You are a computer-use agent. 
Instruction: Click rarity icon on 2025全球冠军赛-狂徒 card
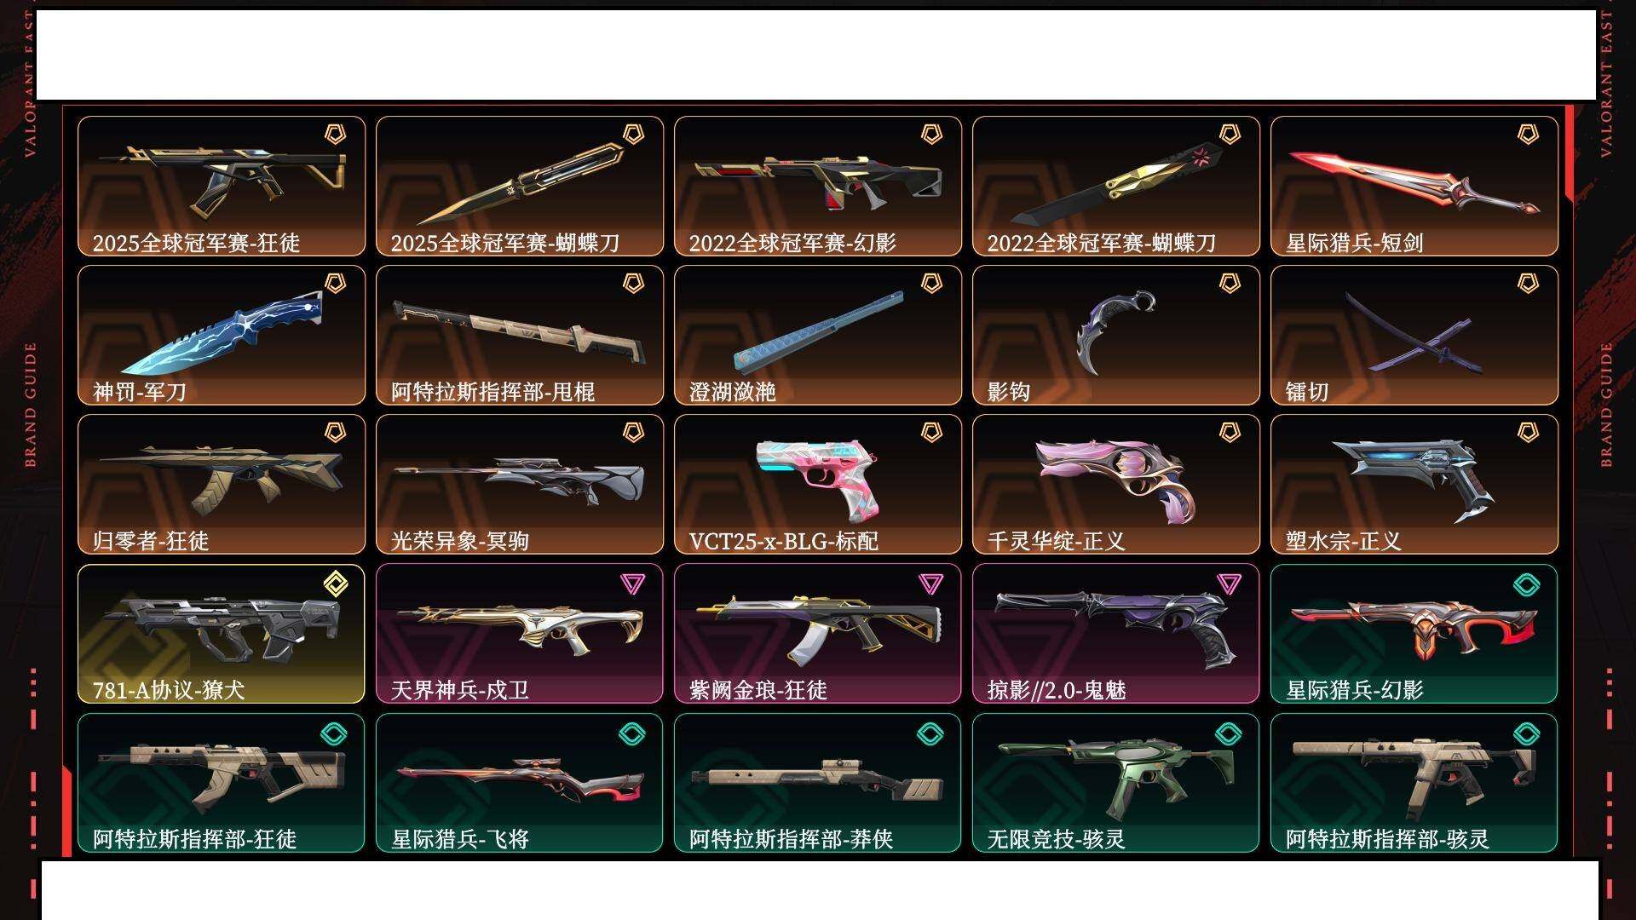click(335, 134)
